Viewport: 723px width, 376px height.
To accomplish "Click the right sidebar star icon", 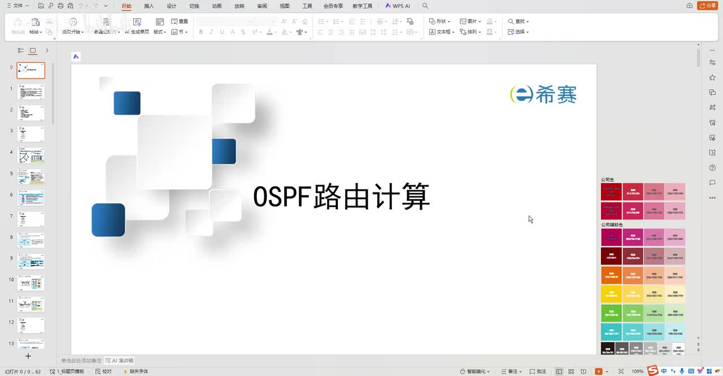I will tap(712, 77).
